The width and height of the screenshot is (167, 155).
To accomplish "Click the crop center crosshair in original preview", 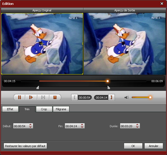I will pyautogui.click(x=42, y=44).
